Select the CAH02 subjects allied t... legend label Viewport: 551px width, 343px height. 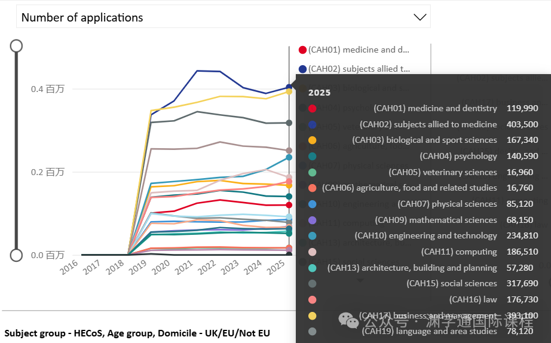[x=359, y=69]
